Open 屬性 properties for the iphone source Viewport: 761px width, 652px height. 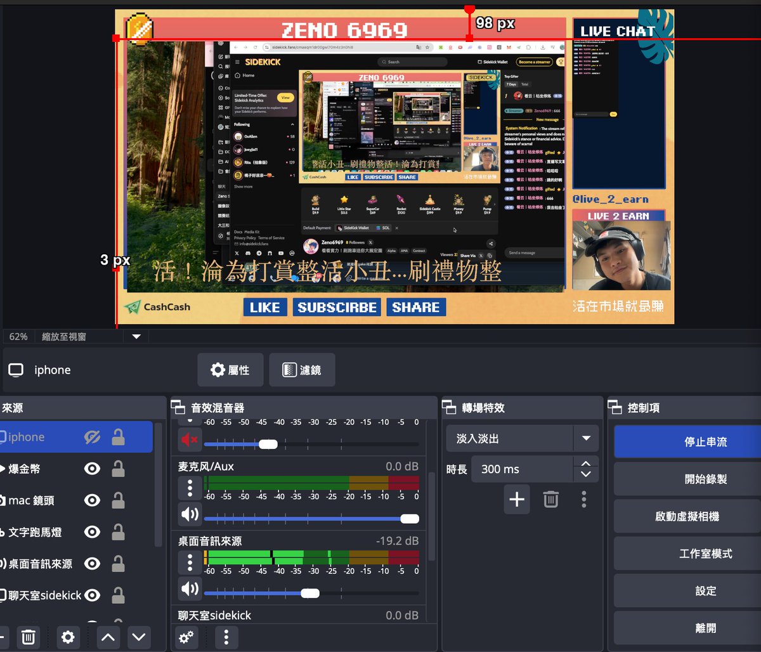coord(230,370)
